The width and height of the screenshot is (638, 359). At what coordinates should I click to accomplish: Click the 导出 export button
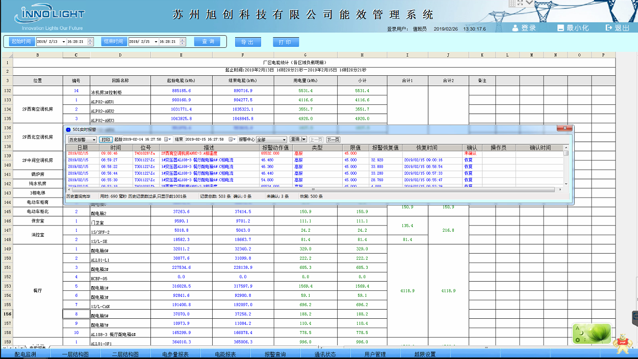[x=247, y=42]
